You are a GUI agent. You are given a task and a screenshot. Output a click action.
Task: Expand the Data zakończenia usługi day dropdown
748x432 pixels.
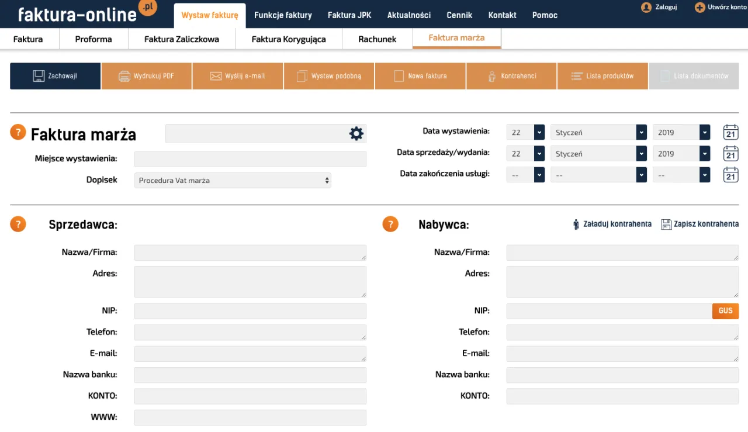click(x=525, y=175)
